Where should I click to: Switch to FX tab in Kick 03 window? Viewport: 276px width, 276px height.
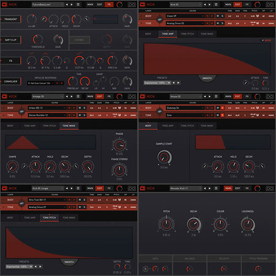pos(247,4)
